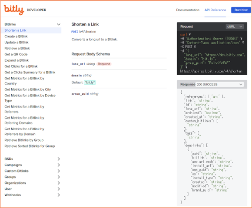Open the cURL language dropdown
This screenshot has width=252, height=208.
click(235, 26)
